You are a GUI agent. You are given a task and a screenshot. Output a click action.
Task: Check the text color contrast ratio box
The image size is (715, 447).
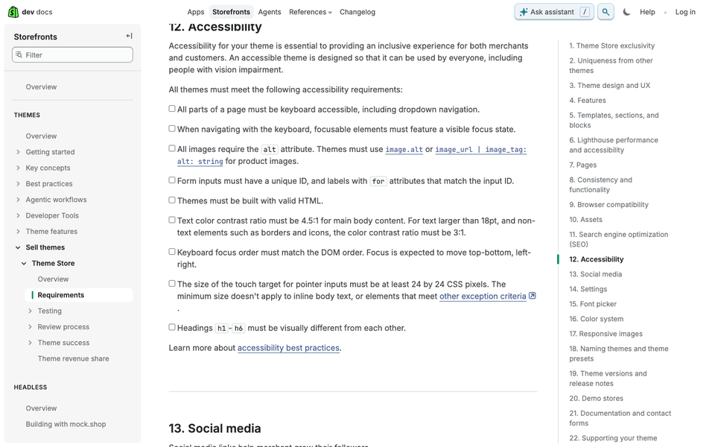172,220
